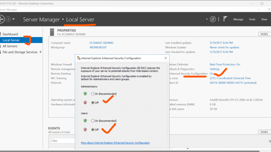271x152 pixels.
Task: Click the NIC Teaming label
Action: click(59, 78)
